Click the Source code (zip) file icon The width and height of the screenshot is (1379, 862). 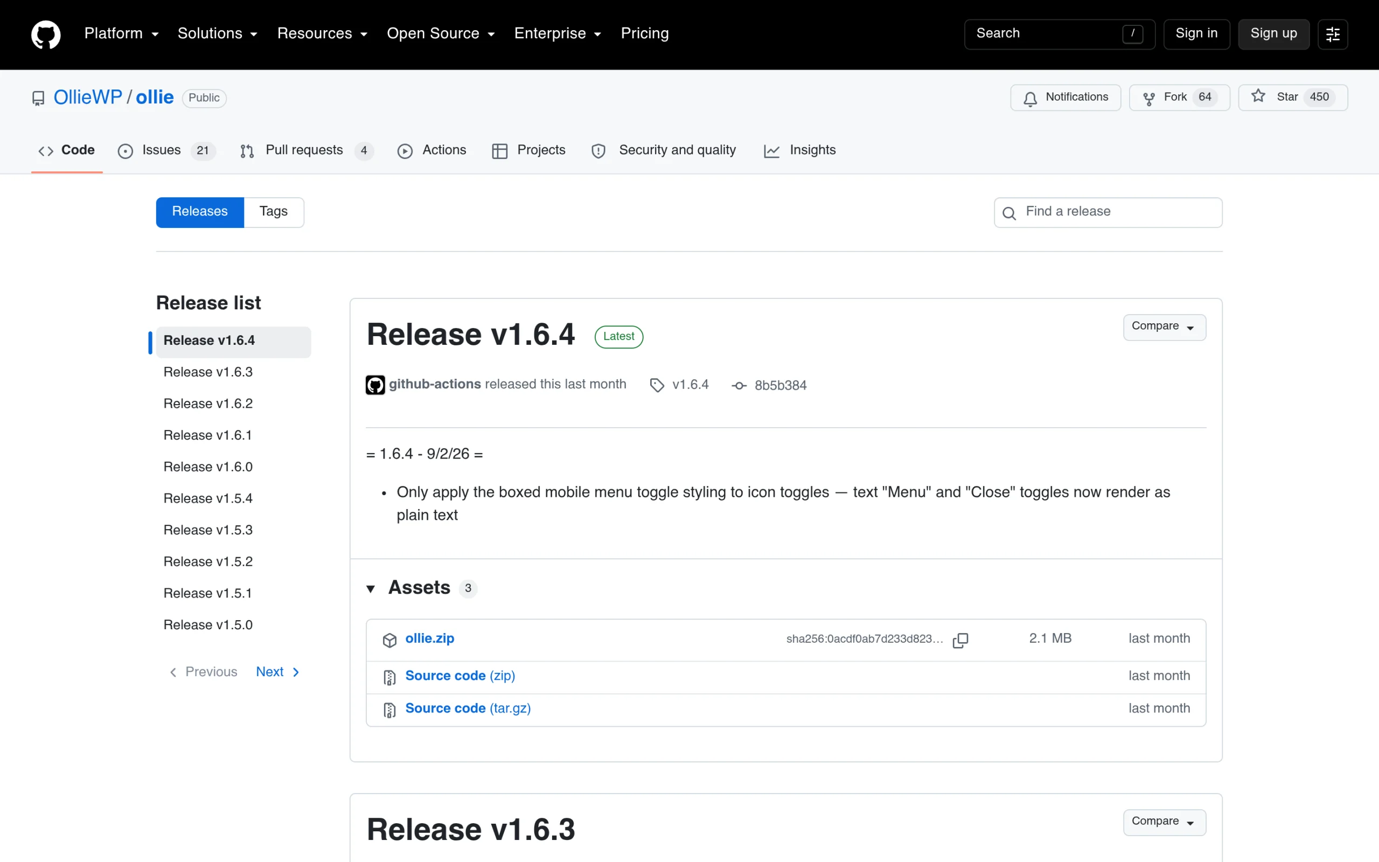coord(389,677)
